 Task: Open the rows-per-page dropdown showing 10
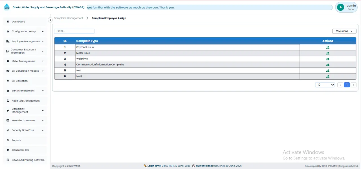[325, 85]
